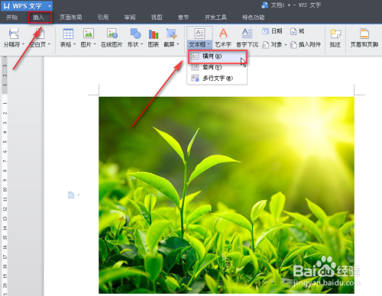382x296 pixels.
Task: Click the 分隔符 page break icon
Action: (14, 34)
